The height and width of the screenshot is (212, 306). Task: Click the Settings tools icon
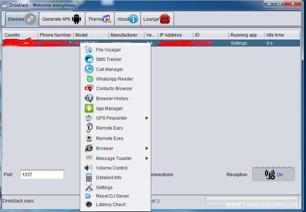point(89,187)
